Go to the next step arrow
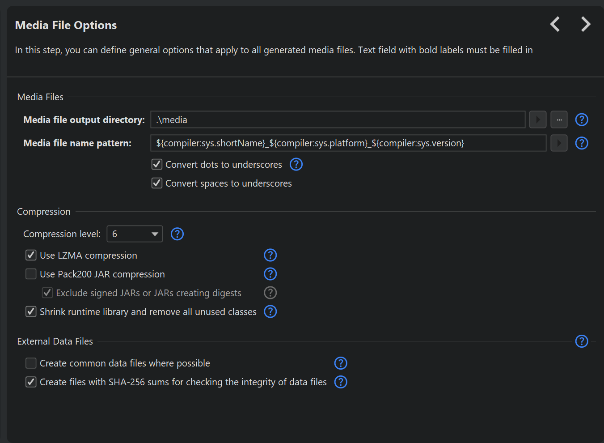The width and height of the screenshot is (604, 443). point(585,24)
